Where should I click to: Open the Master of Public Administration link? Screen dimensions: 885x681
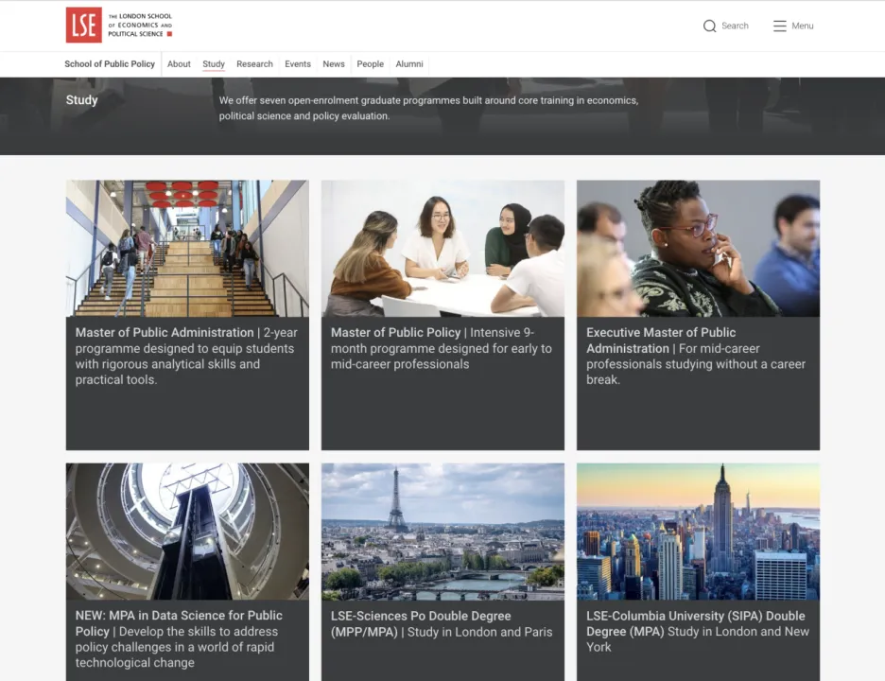coord(165,333)
